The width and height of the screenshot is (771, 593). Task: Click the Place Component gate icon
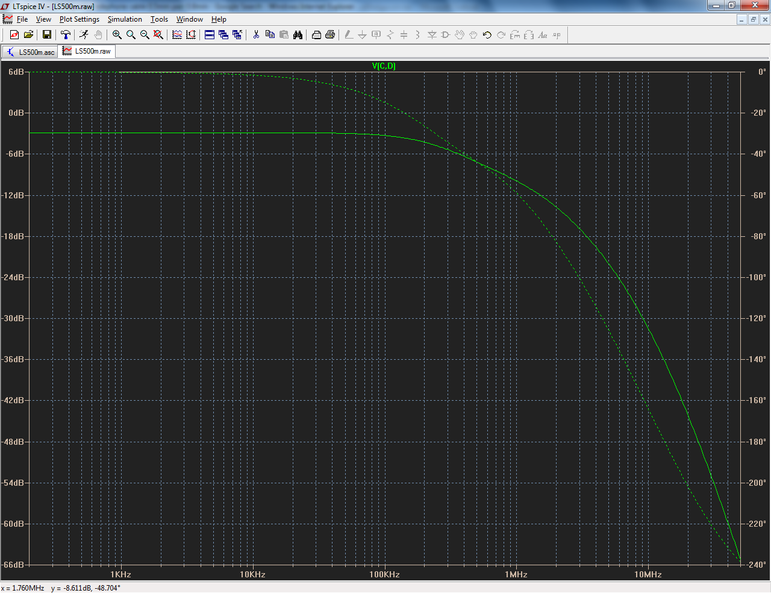click(446, 35)
